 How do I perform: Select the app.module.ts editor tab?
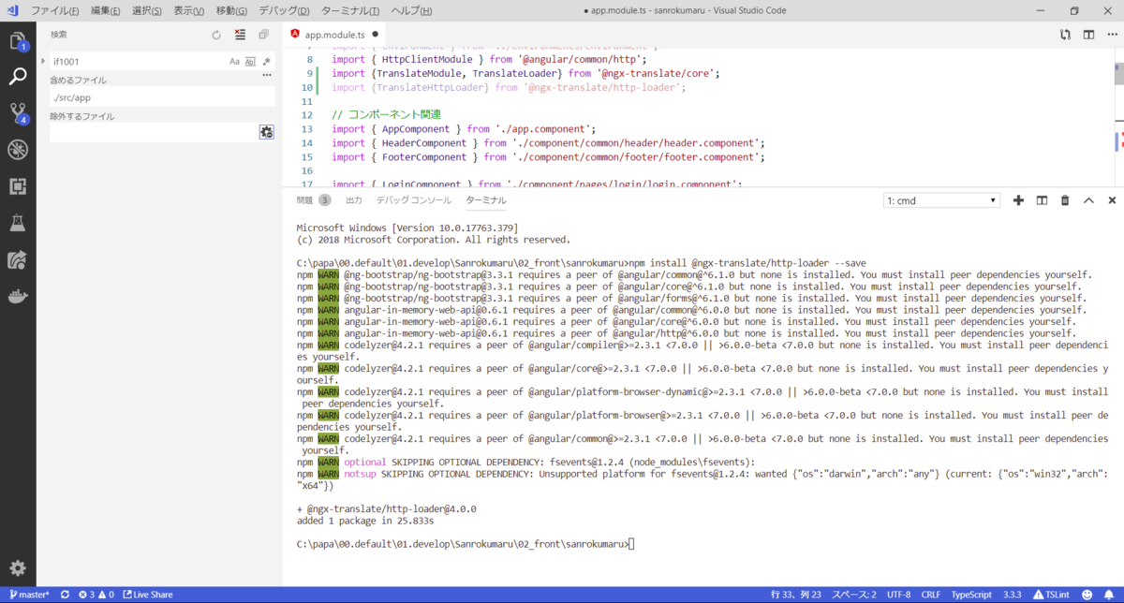pyautogui.click(x=333, y=35)
